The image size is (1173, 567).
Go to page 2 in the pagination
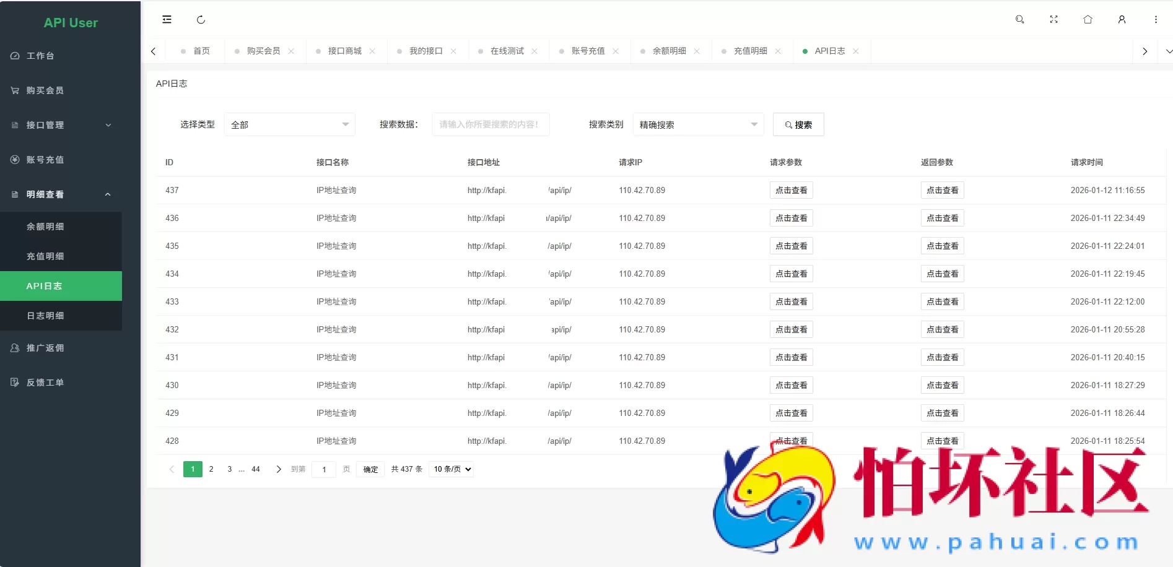(211, 469)
